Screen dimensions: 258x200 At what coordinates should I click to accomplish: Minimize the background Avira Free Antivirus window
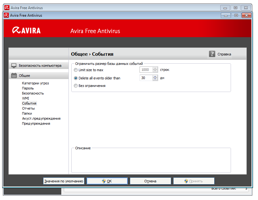tap(225, 8)
